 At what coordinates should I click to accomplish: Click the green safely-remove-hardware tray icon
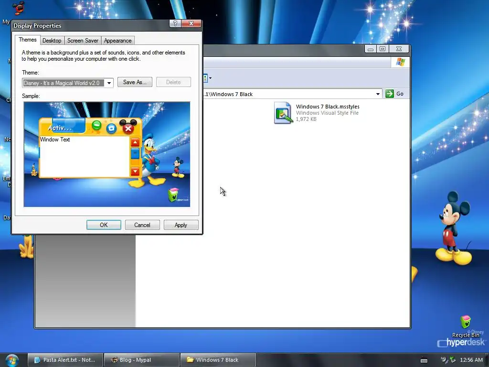tap(453, 360)
